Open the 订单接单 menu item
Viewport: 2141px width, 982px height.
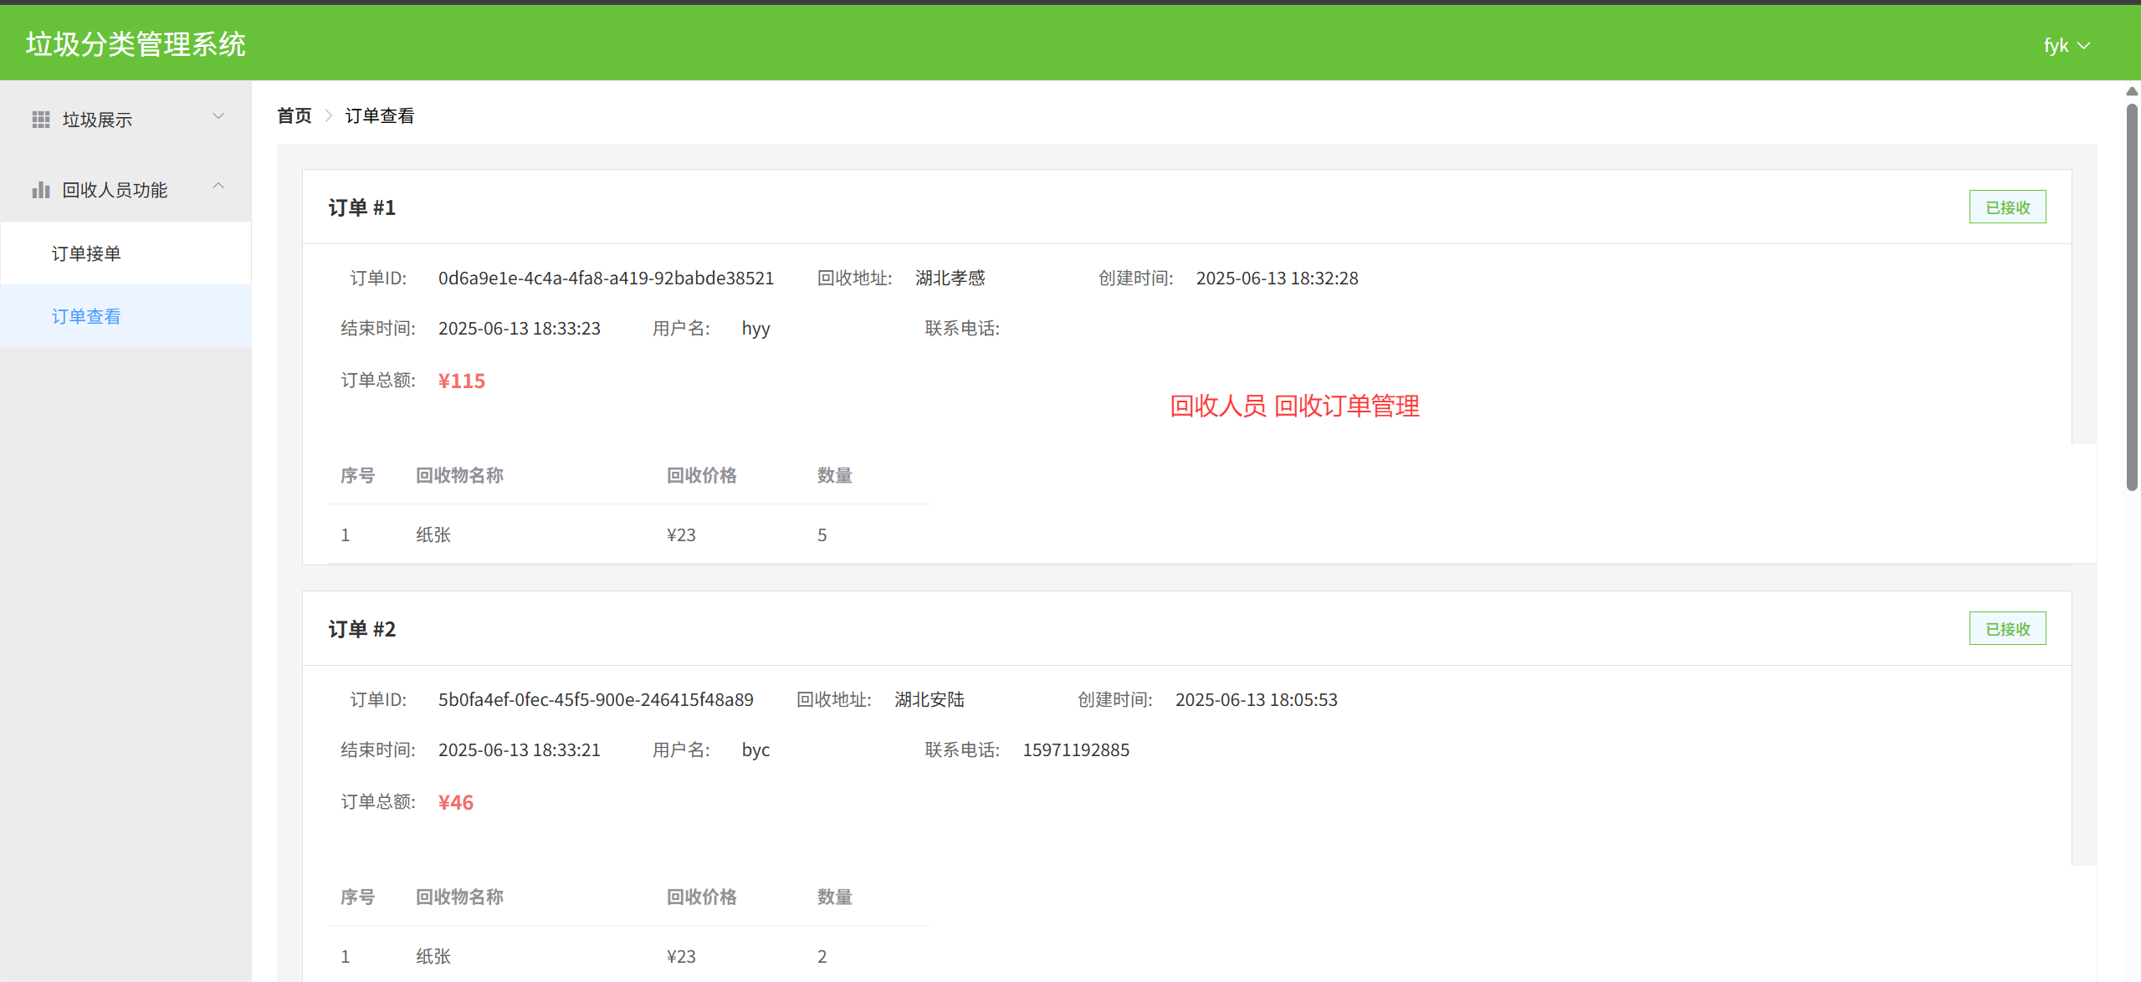point(86,253)
